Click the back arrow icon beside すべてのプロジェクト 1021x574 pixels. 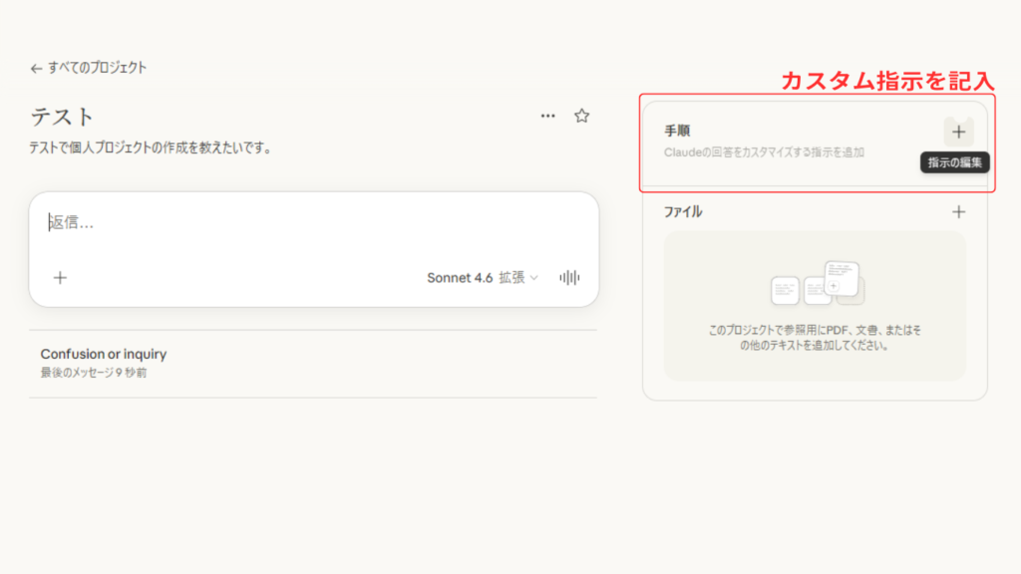tap(36, 69)
